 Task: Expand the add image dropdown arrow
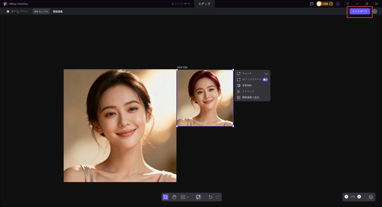(188, 197)
